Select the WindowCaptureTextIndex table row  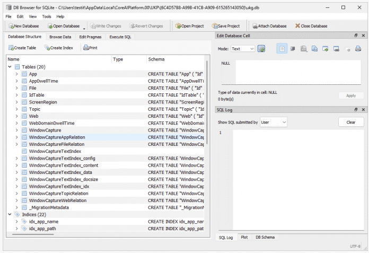pos(105,151)
